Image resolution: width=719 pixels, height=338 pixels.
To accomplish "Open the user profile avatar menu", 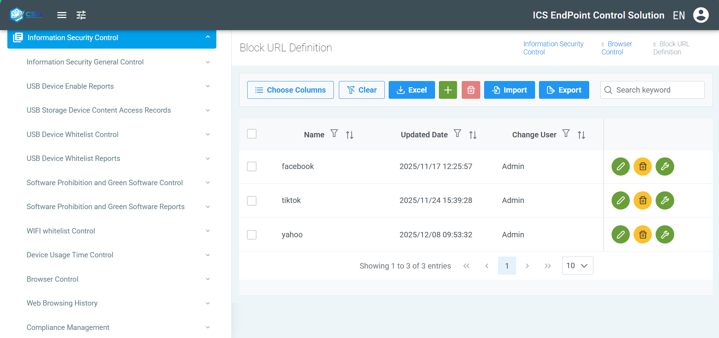I will click(x=700, y=15).
